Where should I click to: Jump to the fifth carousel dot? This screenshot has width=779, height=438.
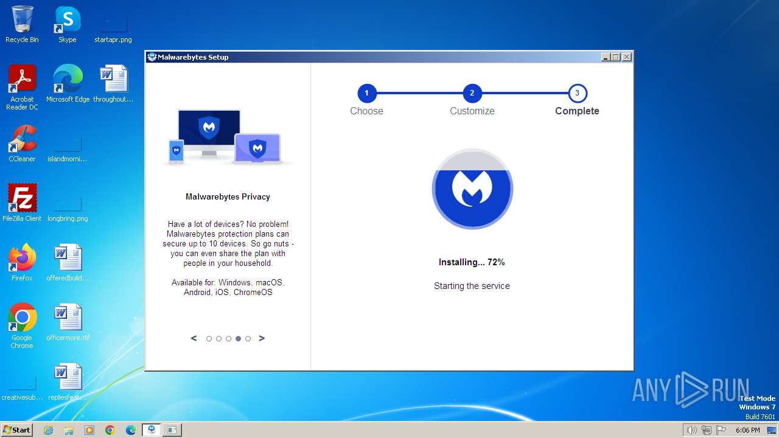(248, 339)
